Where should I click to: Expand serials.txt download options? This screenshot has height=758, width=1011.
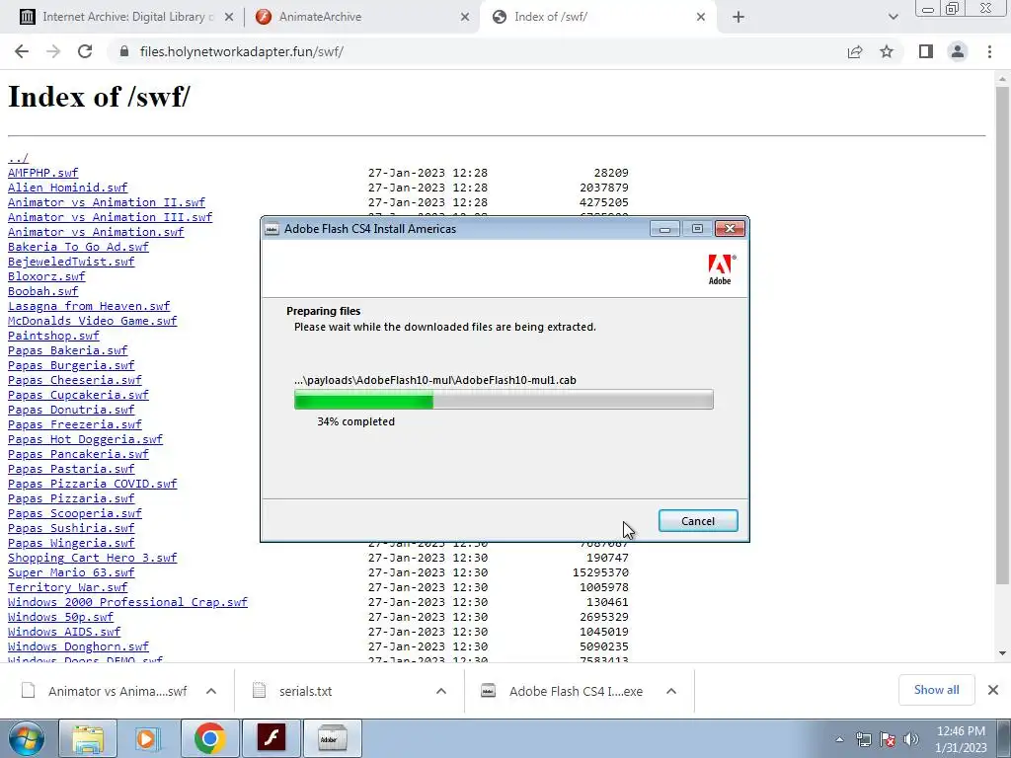[x=441, y=691]
